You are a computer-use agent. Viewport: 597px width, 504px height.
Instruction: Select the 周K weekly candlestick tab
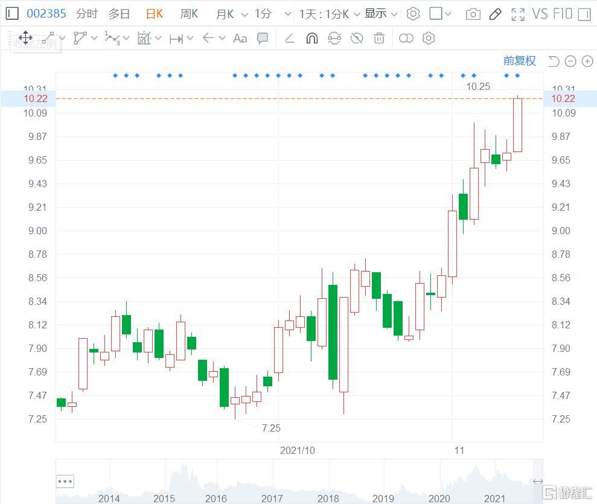click(x=189, y=14)
